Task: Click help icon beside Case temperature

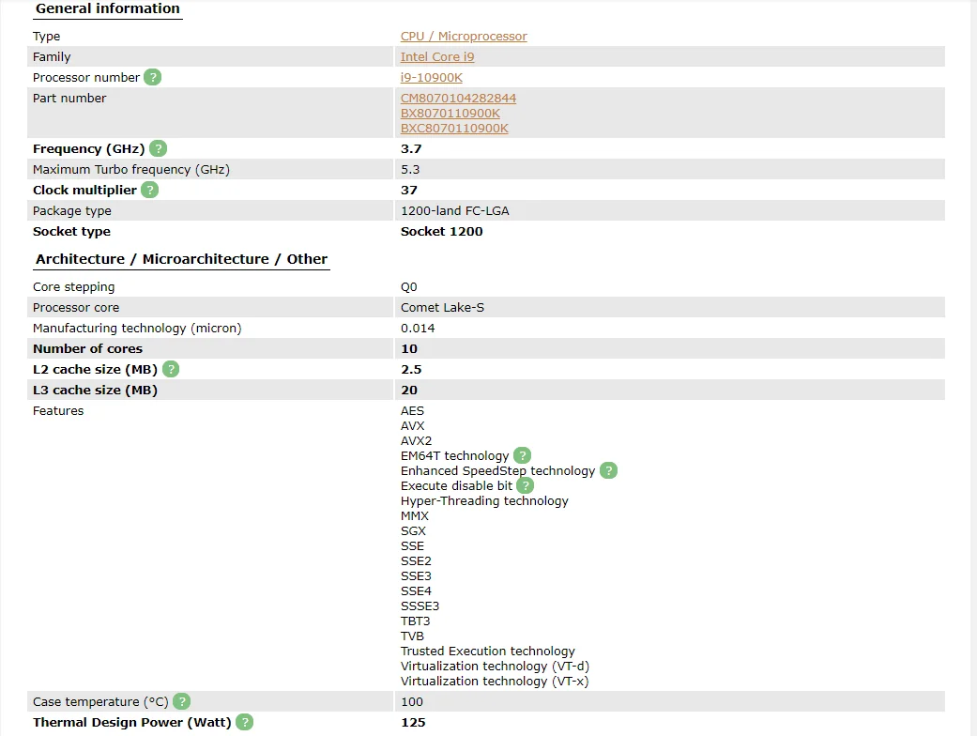Action: [181, 701]
